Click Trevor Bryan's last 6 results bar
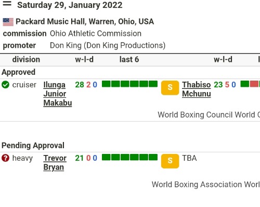 pos(129,157)
